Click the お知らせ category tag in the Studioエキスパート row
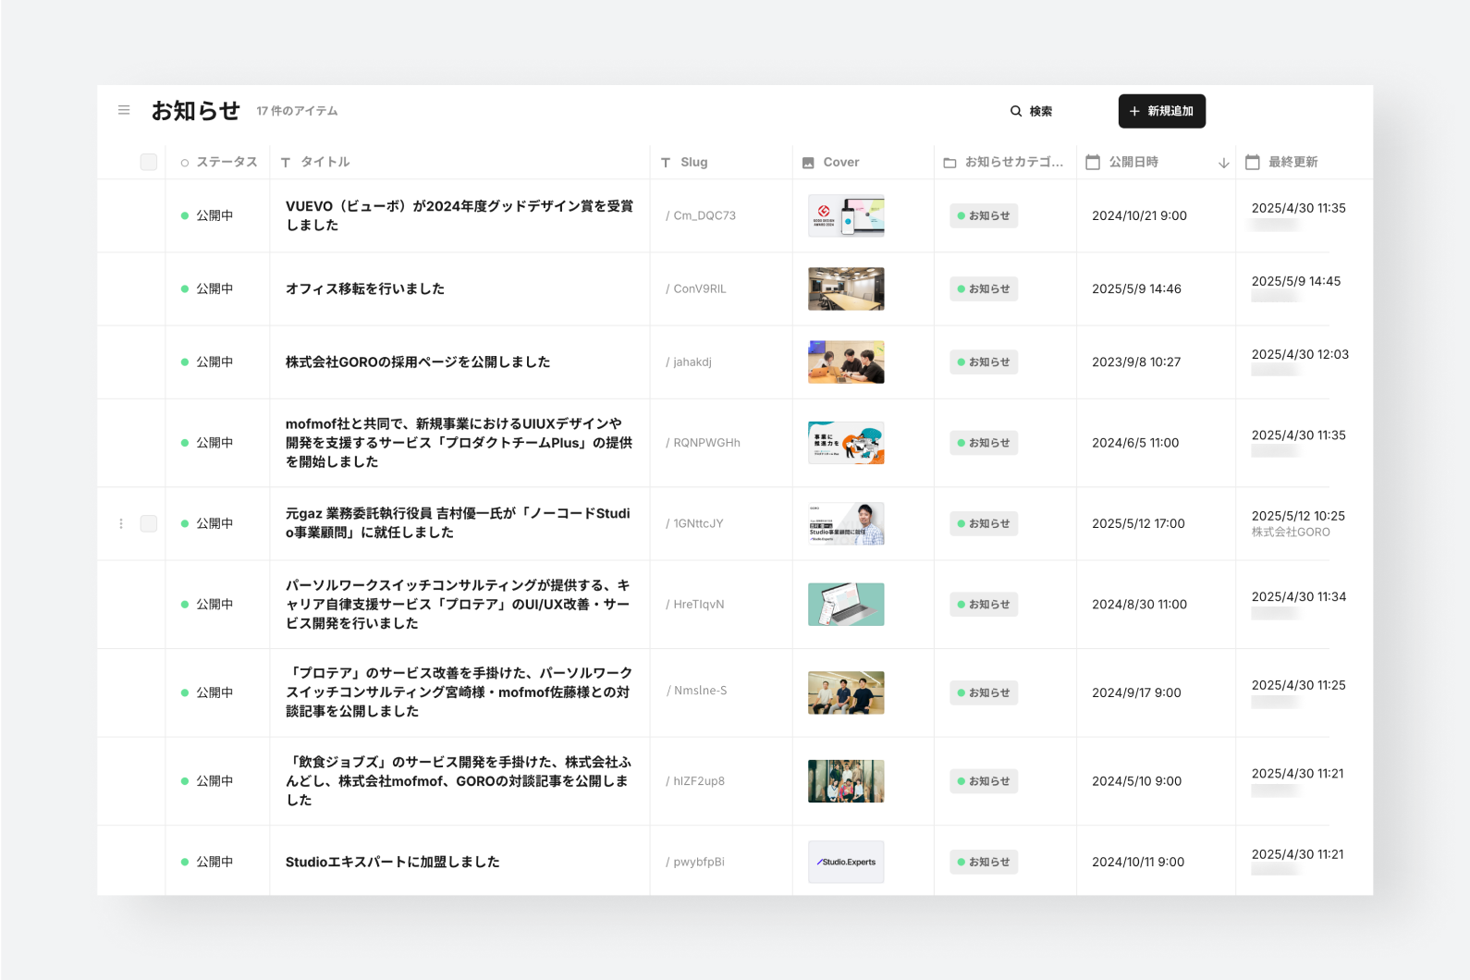The width and height of the screenshot is (1470, 980). 984,862
